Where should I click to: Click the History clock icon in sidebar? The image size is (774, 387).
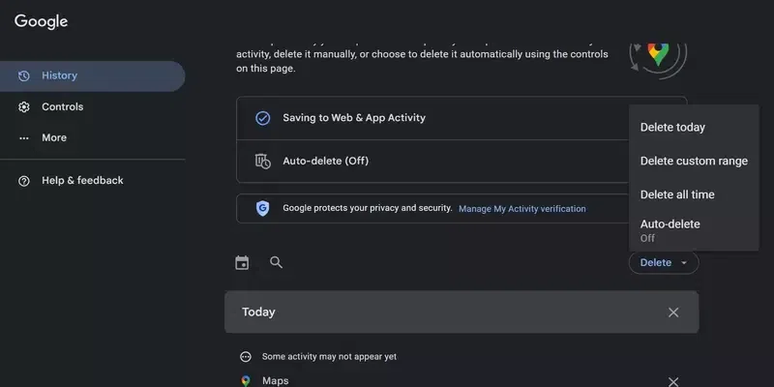pos(24,75)
